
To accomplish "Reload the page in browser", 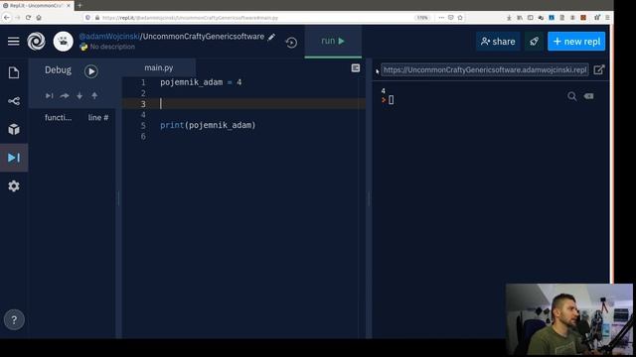I will tap(28, 18).
